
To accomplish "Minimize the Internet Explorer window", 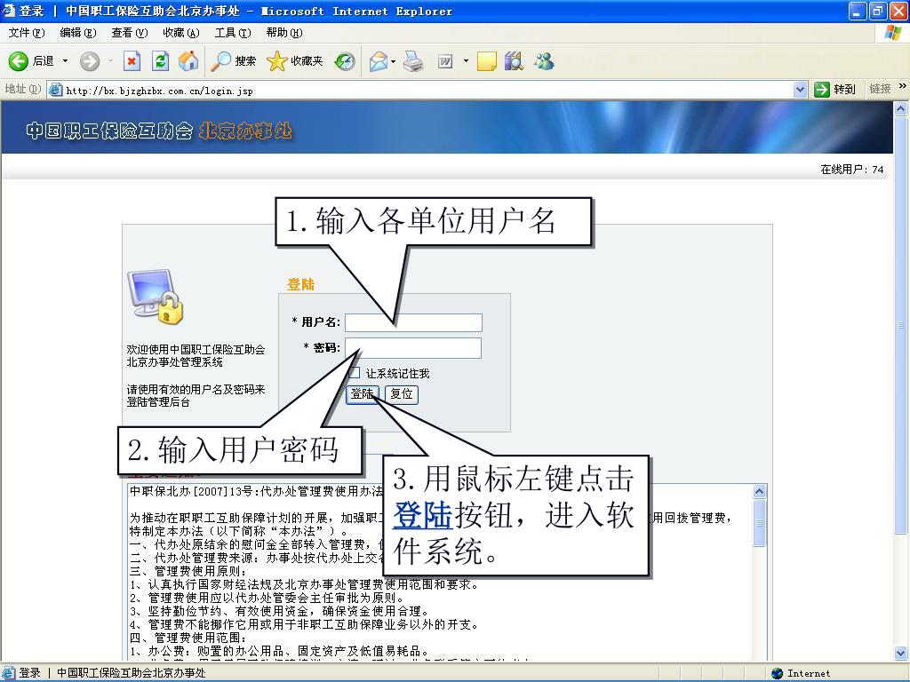I will [x=858, y=11].
